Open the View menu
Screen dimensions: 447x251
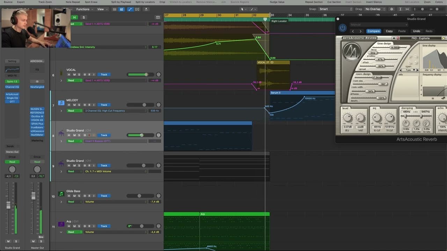(102, 9)
